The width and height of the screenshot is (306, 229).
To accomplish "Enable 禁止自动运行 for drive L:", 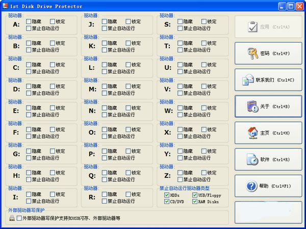I will (104, 71).
